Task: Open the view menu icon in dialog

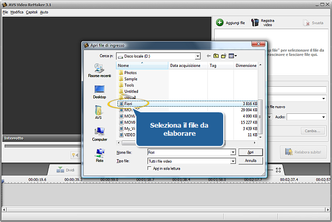Action: coord(232,56)
